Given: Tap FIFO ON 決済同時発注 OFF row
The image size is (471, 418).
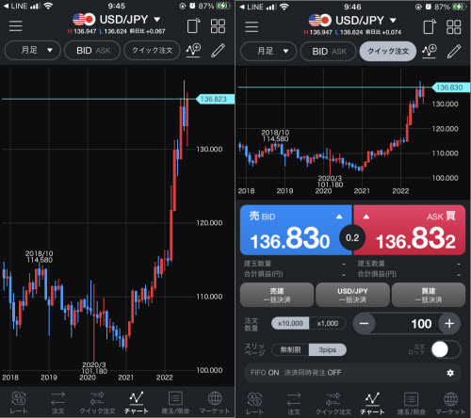Looking at the screenshot, I should [352, 373].
